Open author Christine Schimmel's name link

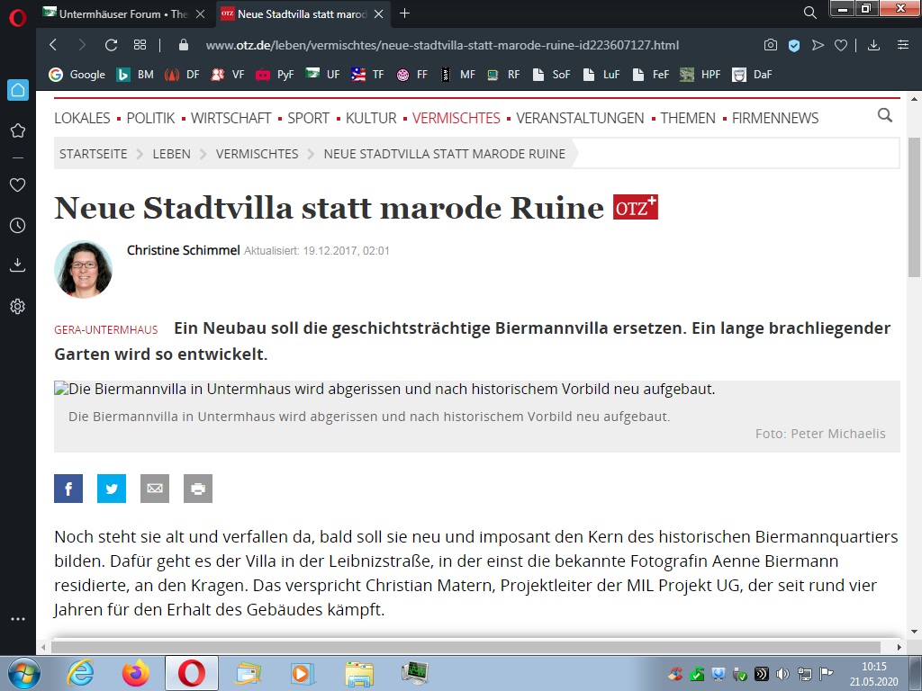(x=184, y=250)
